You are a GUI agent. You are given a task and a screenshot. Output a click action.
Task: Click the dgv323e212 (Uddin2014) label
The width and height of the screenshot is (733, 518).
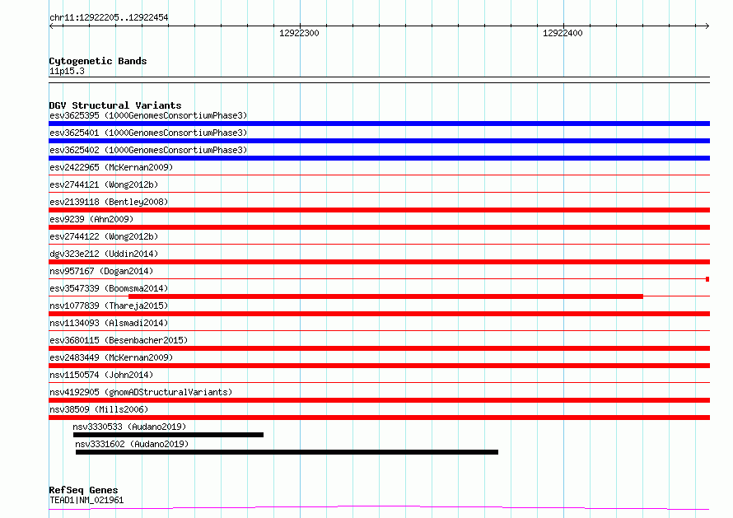104,254
